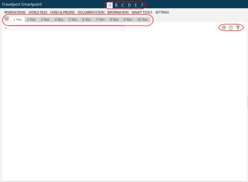The image size is (248, 182).
Task: Open the SMART TOOLS menu
Action: pos(142,12)
